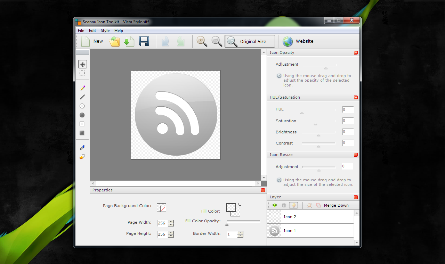This screenshot has width=445, height=264.
Task: Decrease Page Width with the down arrow
Action: click(x=171, y=225)
